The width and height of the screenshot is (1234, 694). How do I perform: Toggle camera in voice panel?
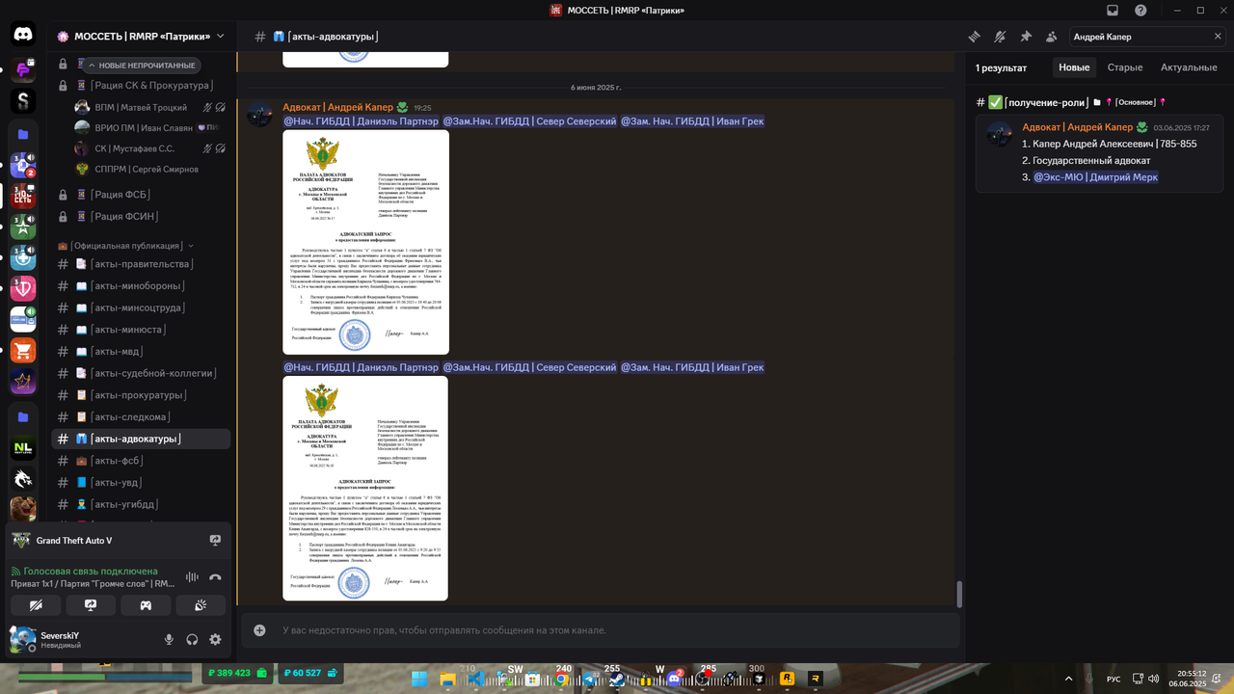coord(36,605)
